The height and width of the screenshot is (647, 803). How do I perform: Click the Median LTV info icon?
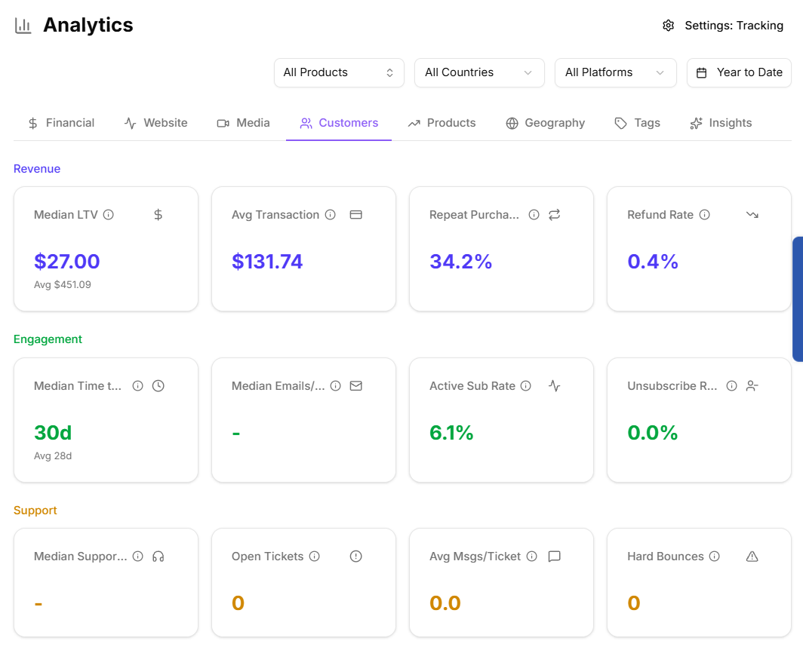[109, 215]
